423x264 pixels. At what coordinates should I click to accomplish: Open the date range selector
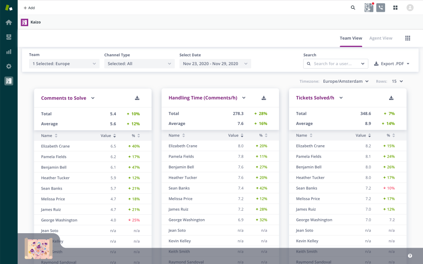tap(215, 64)
